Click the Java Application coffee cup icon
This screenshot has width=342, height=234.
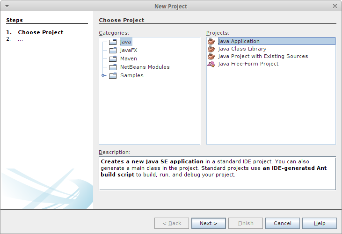(x=211, y=41)
